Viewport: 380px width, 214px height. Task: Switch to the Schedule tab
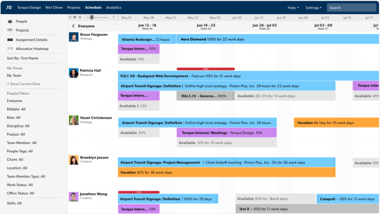(93, 7)
